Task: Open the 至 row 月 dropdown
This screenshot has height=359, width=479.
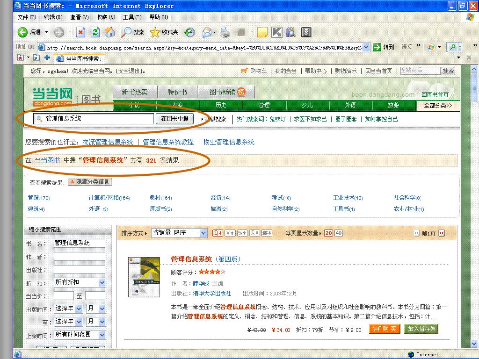Action: point(96,322)
